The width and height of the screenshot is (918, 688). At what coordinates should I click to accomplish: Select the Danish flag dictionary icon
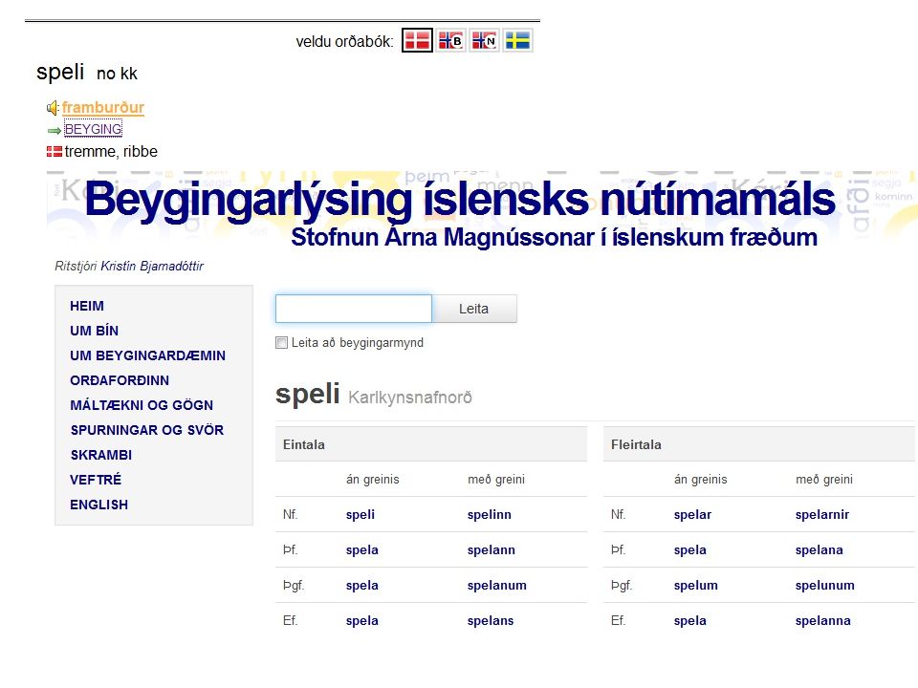tap(417, 40)
